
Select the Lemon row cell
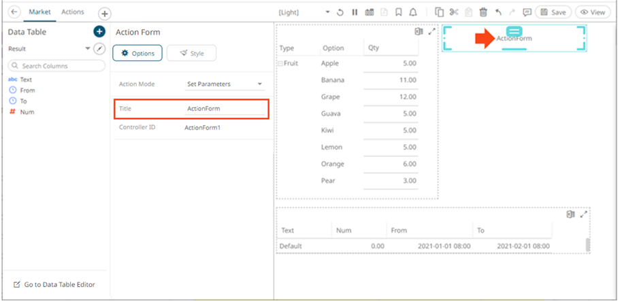(331, 147)
